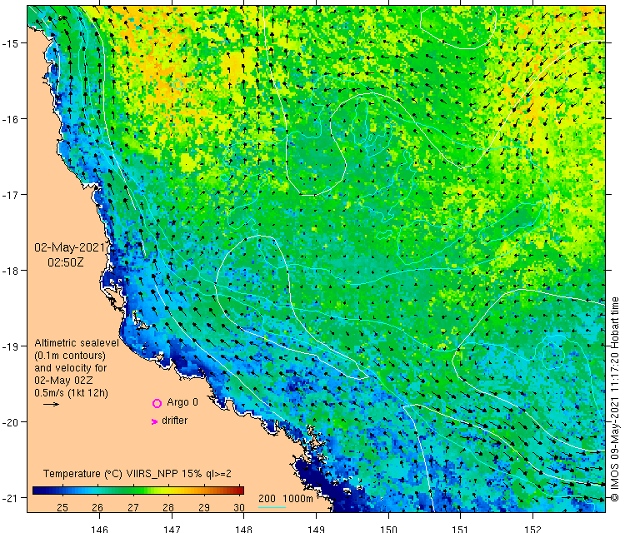Click the 'Argo 0' legend label
The height and width of the screenshot is (533, 625).
pyautogui.click(x=182, y=402)
